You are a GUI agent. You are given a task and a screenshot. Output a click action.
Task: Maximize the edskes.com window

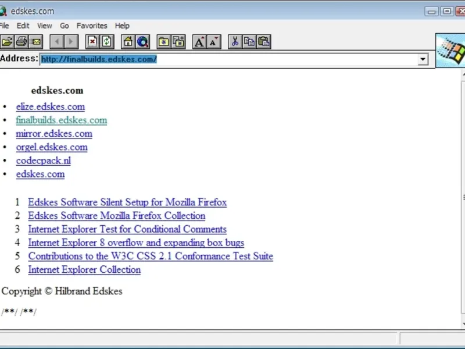(x=446, y=11)
